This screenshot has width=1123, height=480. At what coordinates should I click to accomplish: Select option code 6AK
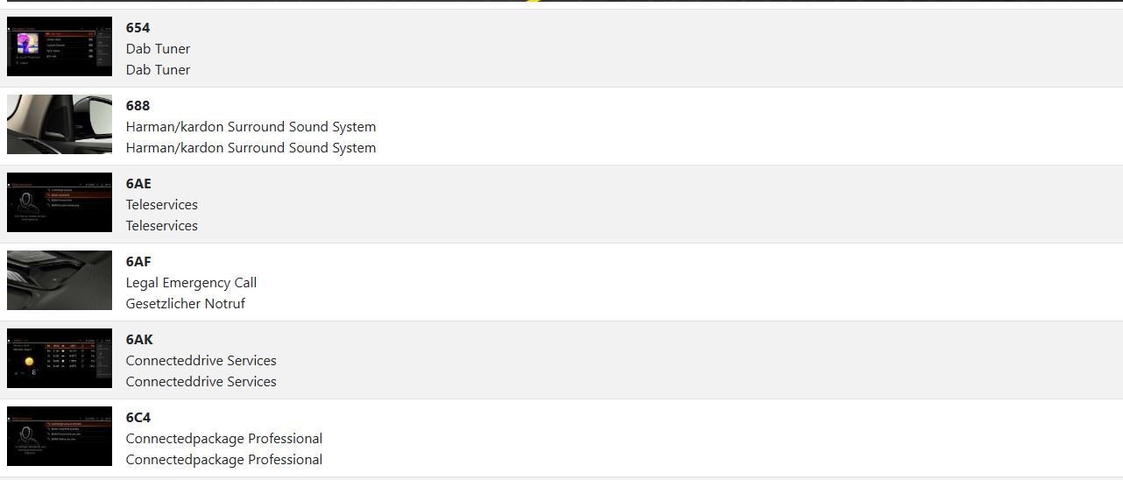point(139,340)
